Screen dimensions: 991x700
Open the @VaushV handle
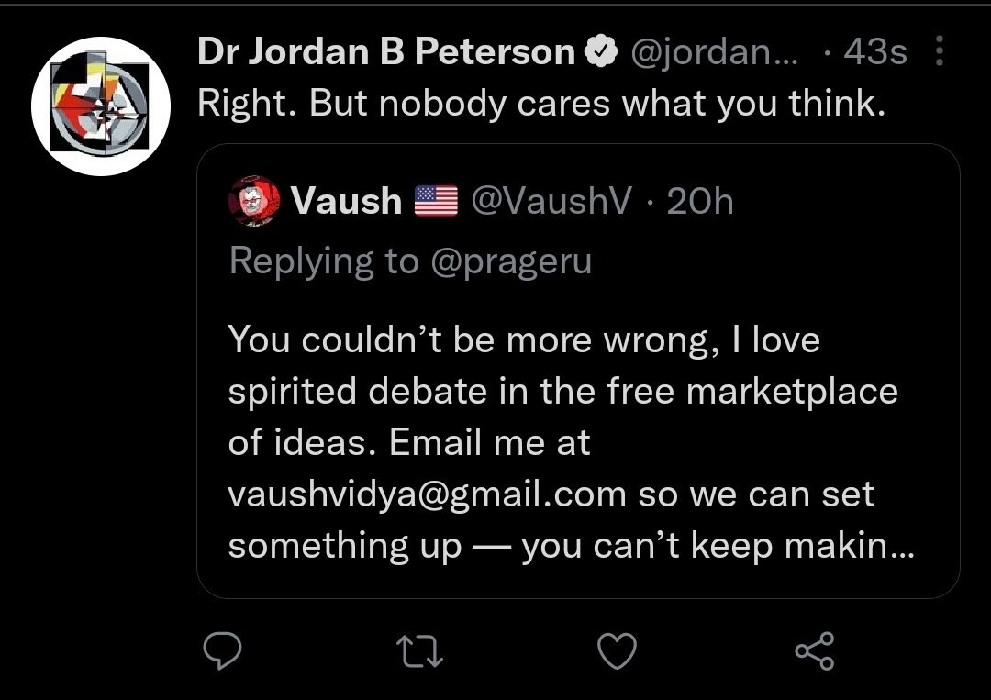551,201
